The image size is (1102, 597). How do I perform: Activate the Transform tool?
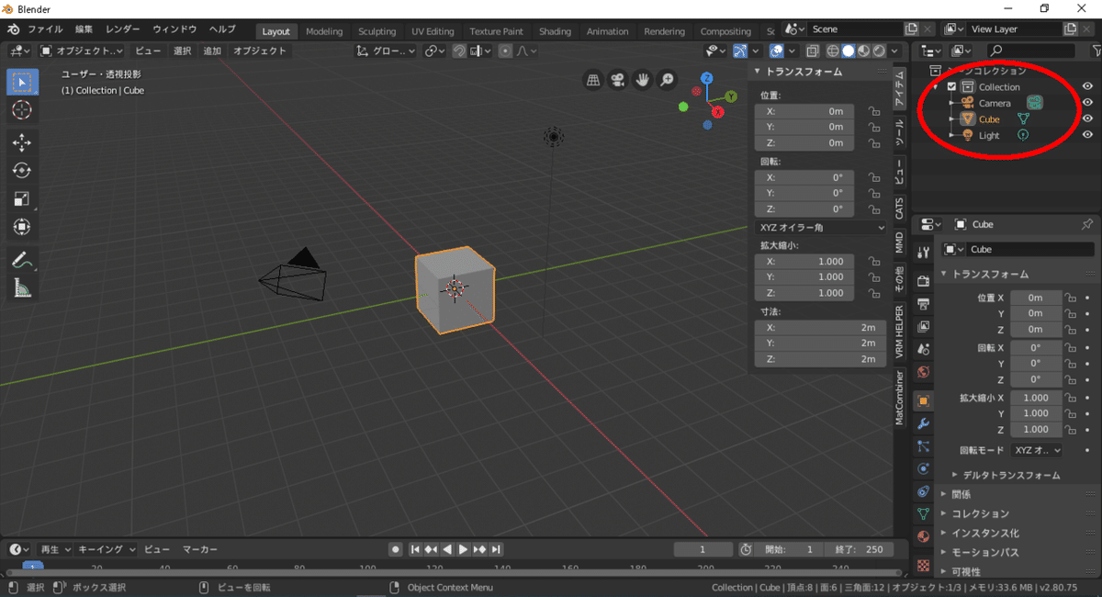click(22, 226)
